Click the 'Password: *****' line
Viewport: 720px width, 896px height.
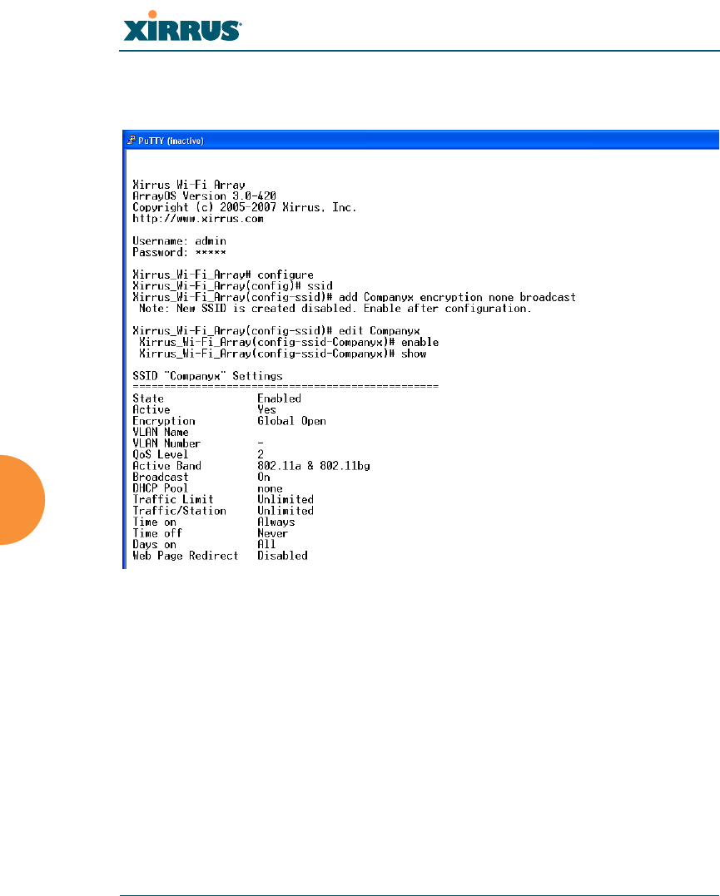click(x=179, y=253)
